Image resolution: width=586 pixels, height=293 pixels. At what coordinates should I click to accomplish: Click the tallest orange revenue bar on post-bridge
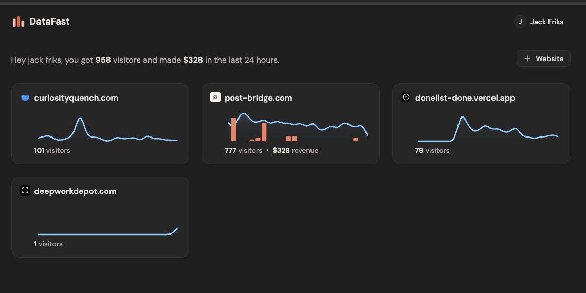point(233,129)
